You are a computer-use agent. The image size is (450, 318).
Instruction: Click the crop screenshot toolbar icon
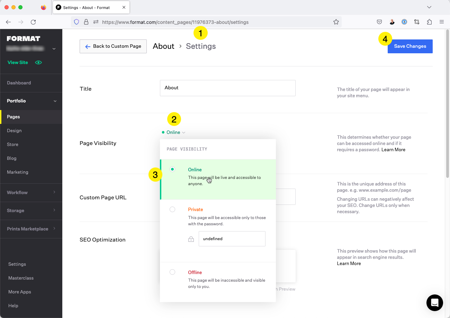(x=417, y=22)
